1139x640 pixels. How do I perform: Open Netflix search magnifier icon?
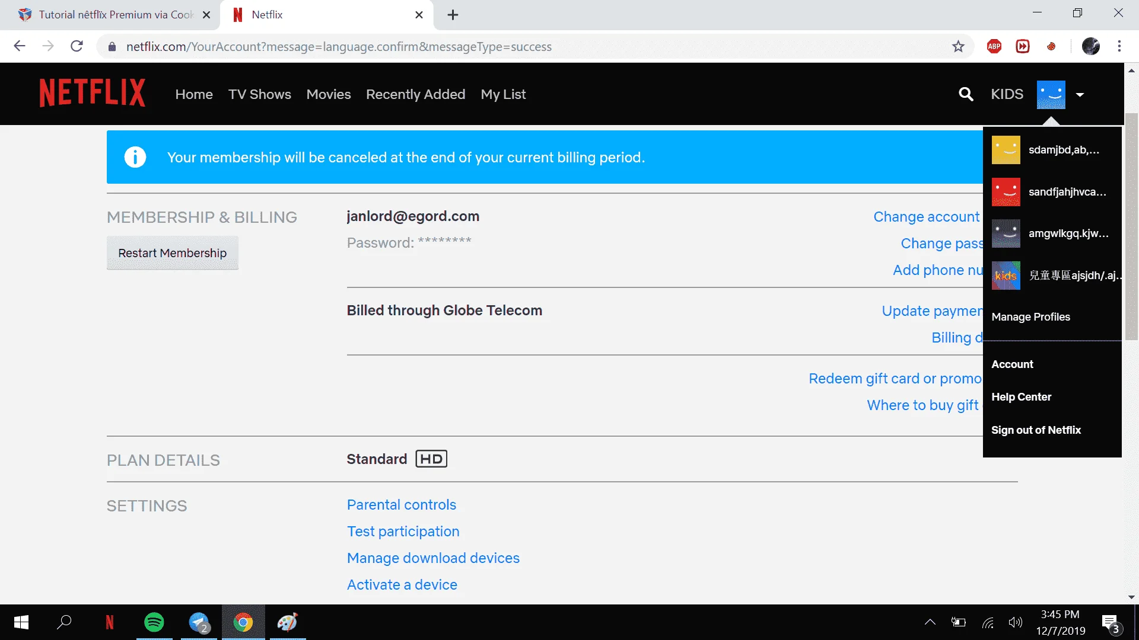pyautogui.click(x=966, y=94)
